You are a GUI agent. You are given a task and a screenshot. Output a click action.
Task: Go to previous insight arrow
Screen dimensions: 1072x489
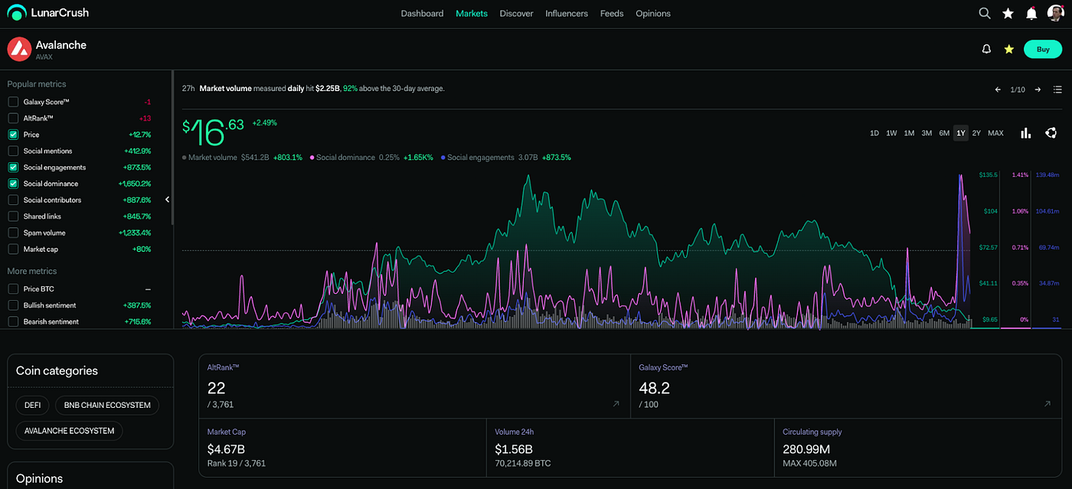tap(998, 90)
